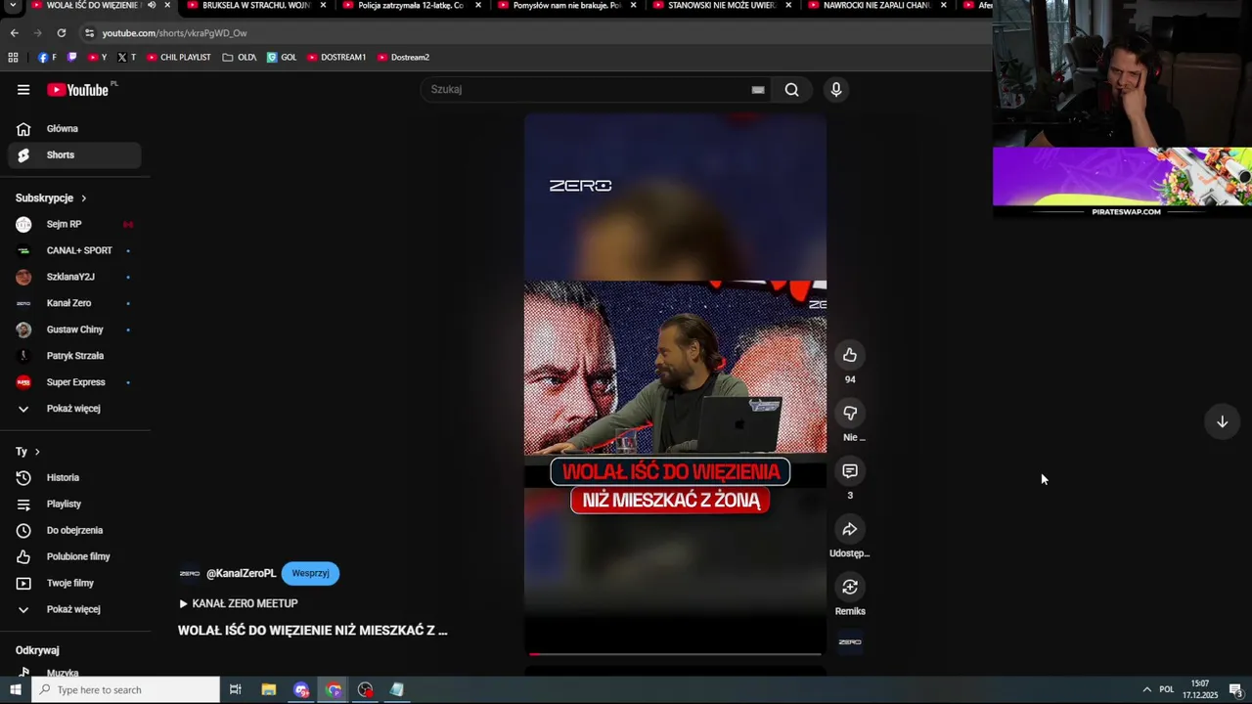Open the Twitch bookmark icon
1252x704 pixels.
tap(72, 58)
